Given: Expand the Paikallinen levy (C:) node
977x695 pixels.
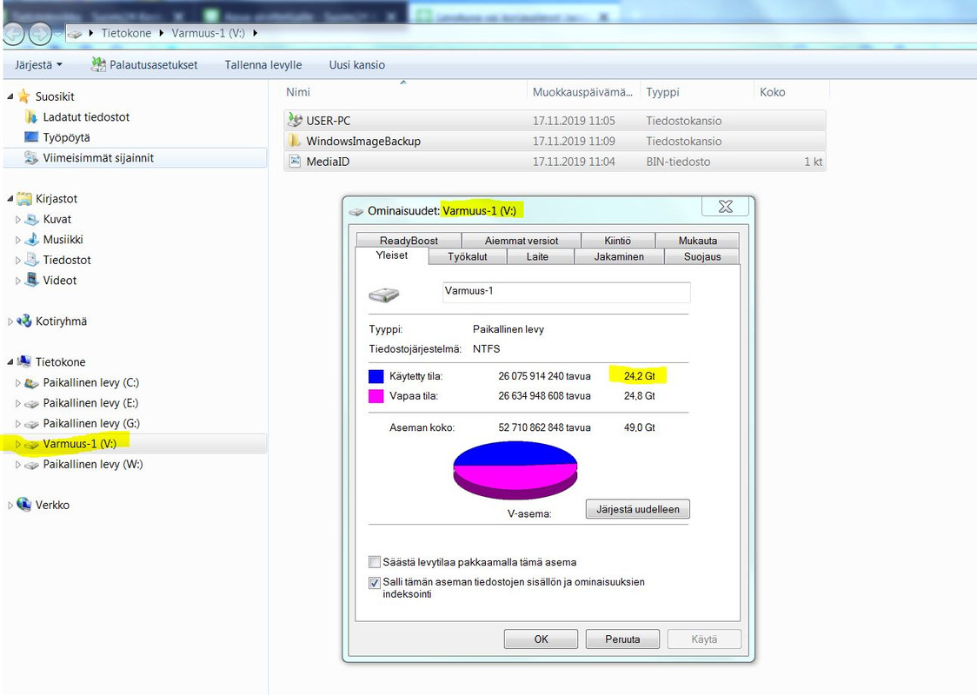Looking at the screenshot, I should [x=17, y=383].
